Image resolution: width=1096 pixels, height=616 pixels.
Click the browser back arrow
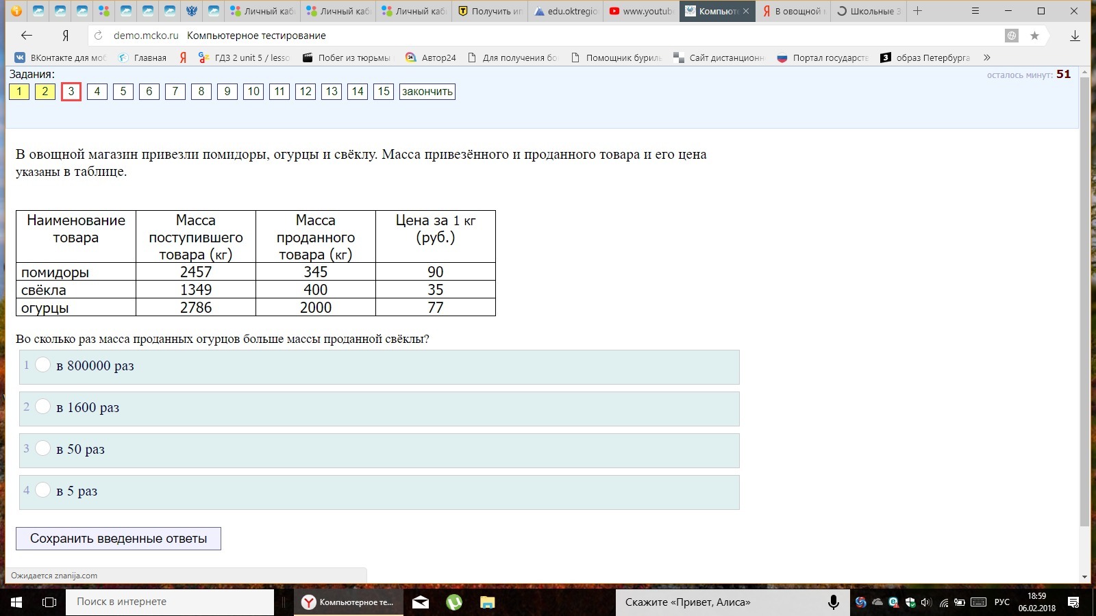tap(27, 36)
